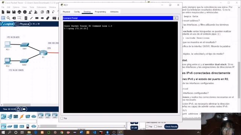Switch to the Physical tab in PC1

[66, 12]
